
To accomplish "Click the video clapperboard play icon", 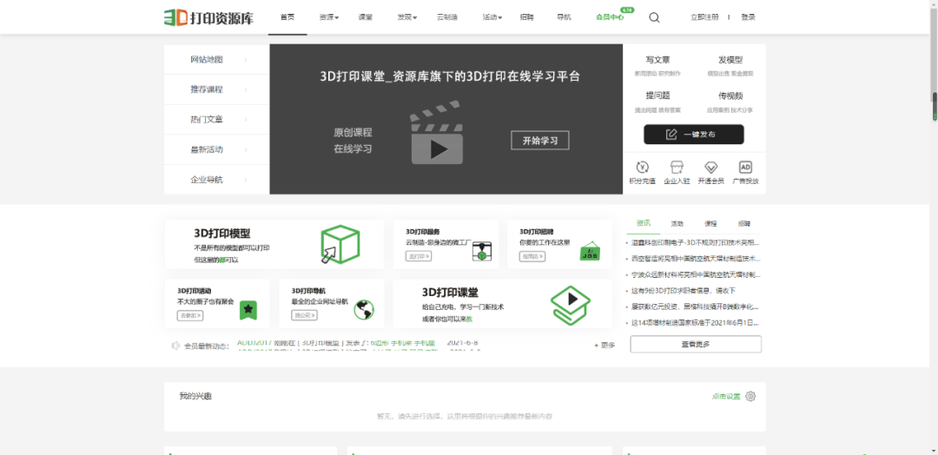I will pos(437,133).
